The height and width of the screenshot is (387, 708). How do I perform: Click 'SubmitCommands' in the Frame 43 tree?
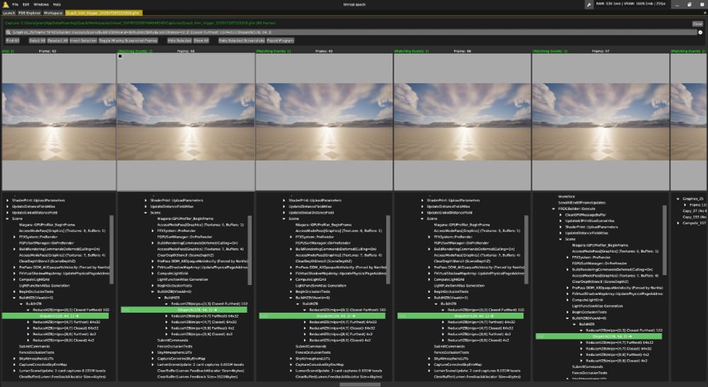coord(34,347)
